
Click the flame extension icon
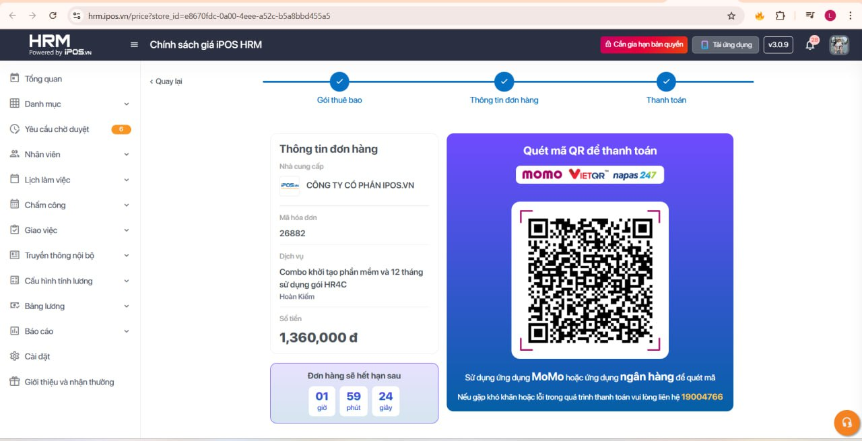(x=760, y=15)
